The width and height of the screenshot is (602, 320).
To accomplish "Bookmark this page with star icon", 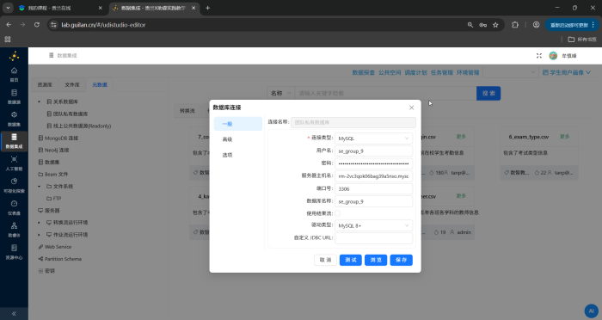I will tap(495, 25).
